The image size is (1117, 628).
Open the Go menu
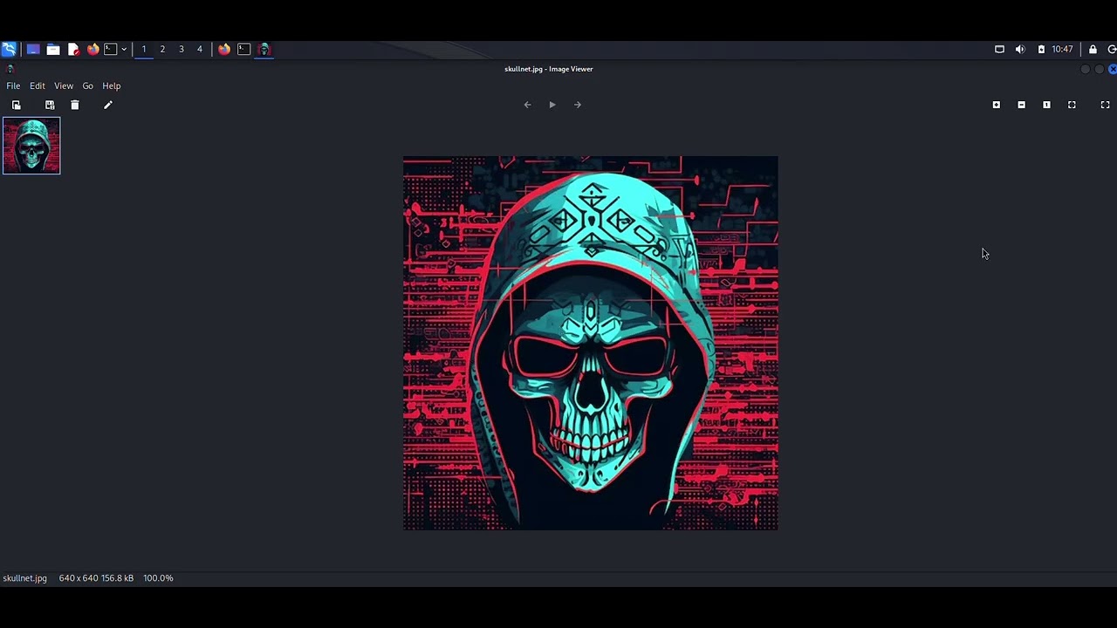click(x=88, y=85)
